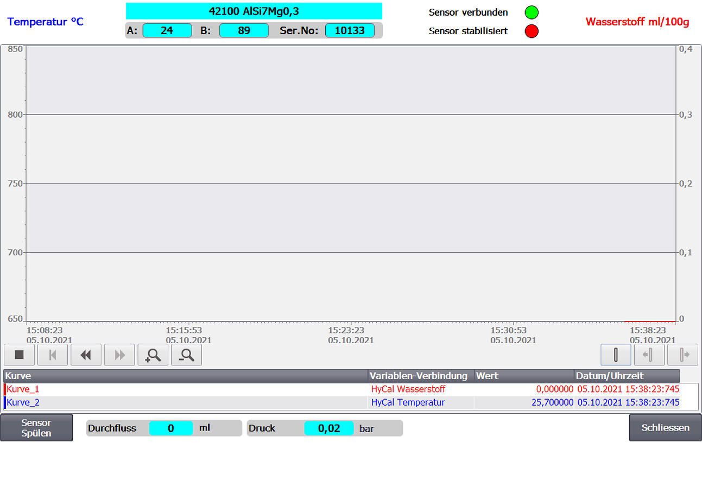
Task: Zoom in on the trend time axis
Action: tap(153, 355)
